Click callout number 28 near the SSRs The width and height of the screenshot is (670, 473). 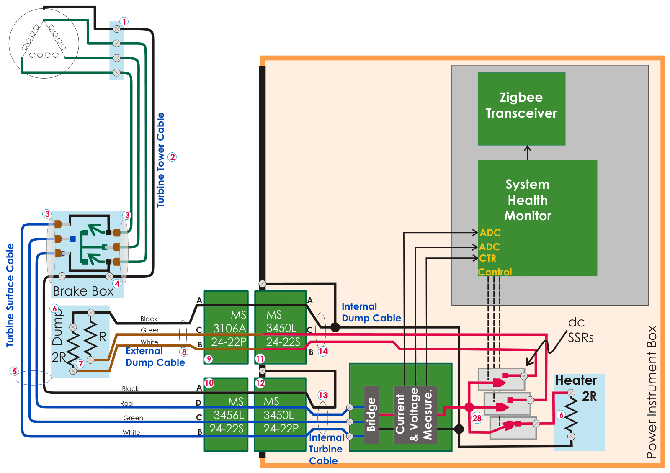tap(477, 418)
